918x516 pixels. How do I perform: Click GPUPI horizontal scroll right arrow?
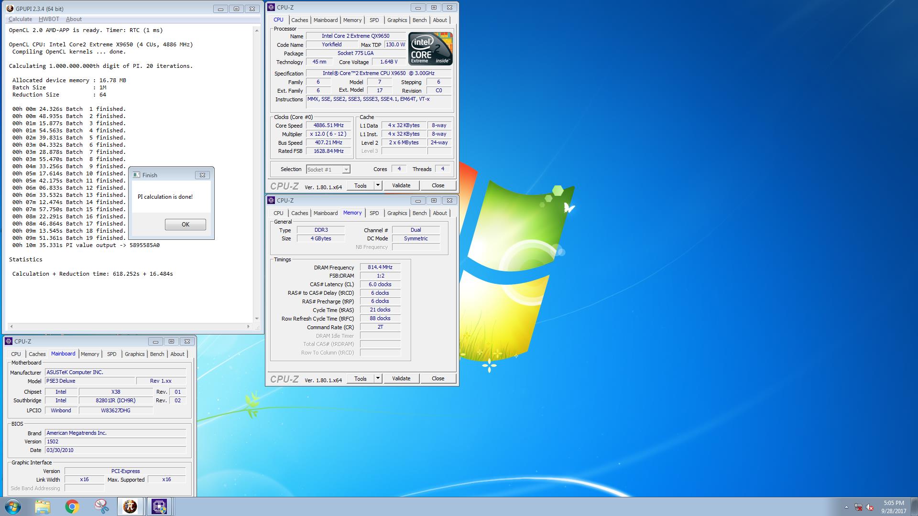click(248, 327)
